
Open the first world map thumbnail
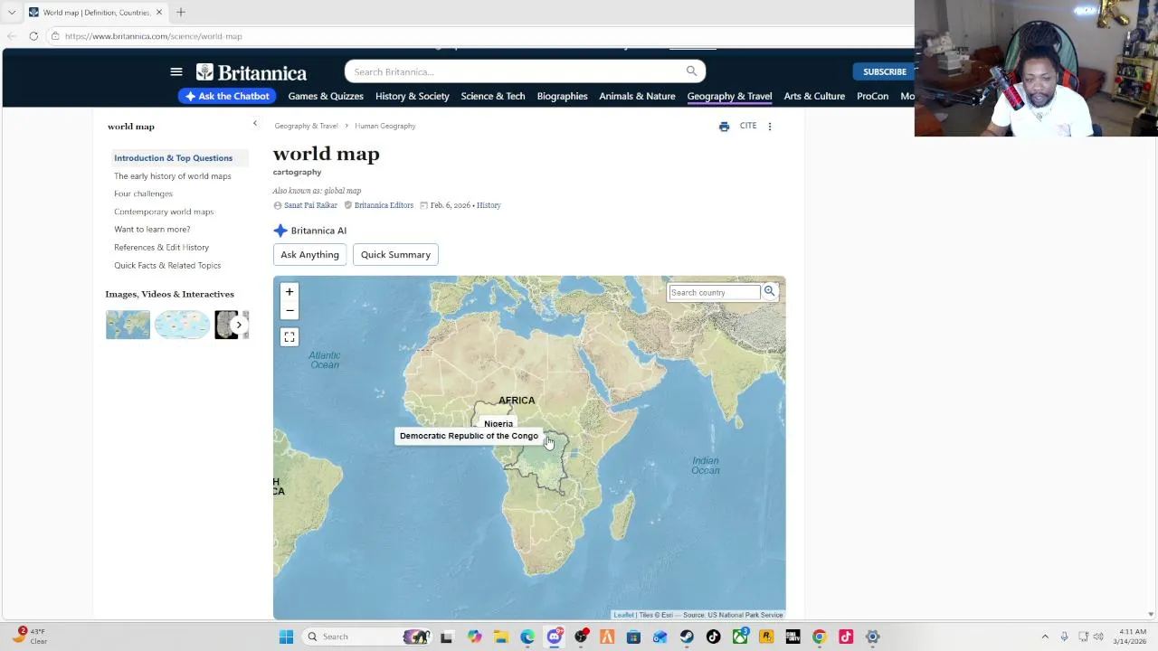tap(128, 325)
